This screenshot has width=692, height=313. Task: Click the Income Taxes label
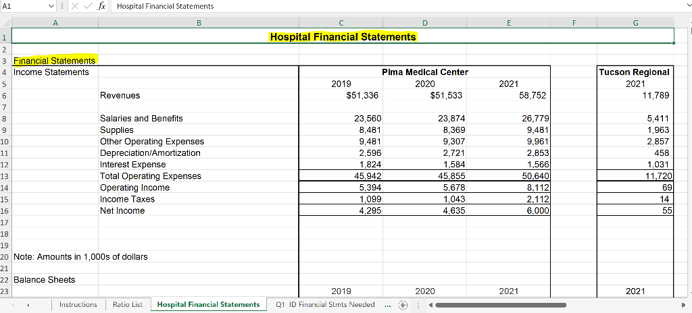pos(199,199)
